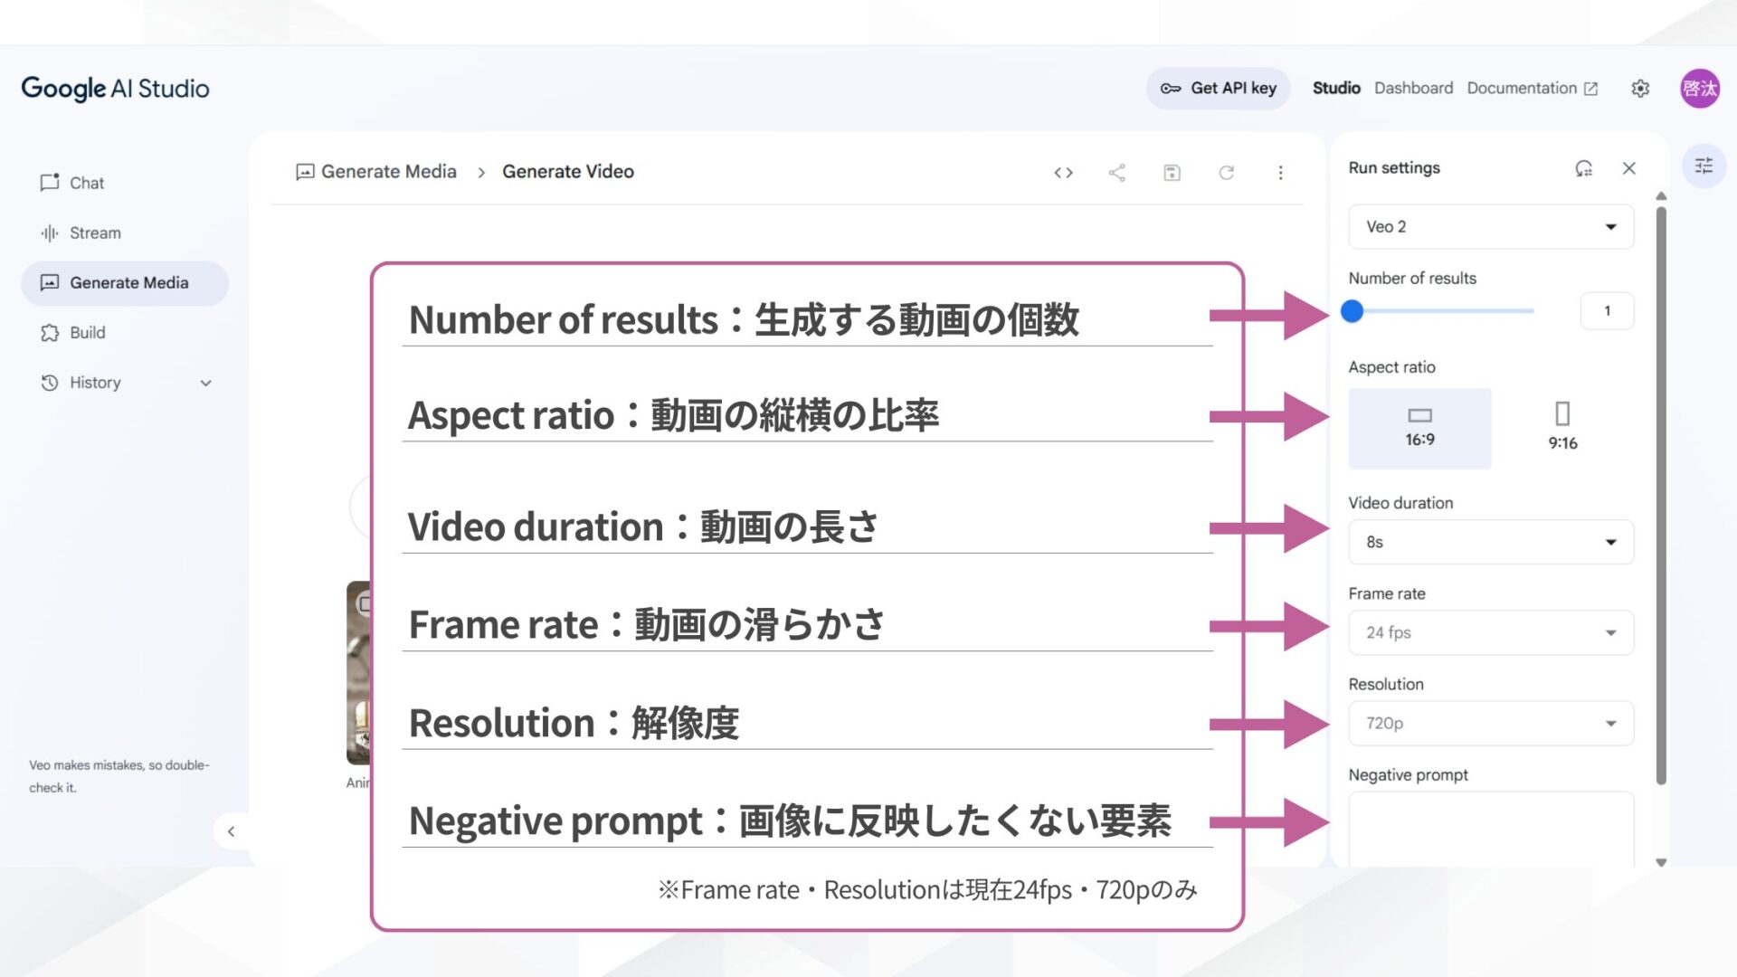Open the Frame rate 24 fps dropdown
The height and width of the screenshot is (977, 1737).
click(x=1491, y=633)
